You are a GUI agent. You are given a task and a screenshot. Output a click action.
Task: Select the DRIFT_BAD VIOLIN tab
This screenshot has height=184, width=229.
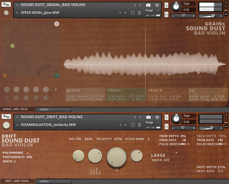pos(17,181)
